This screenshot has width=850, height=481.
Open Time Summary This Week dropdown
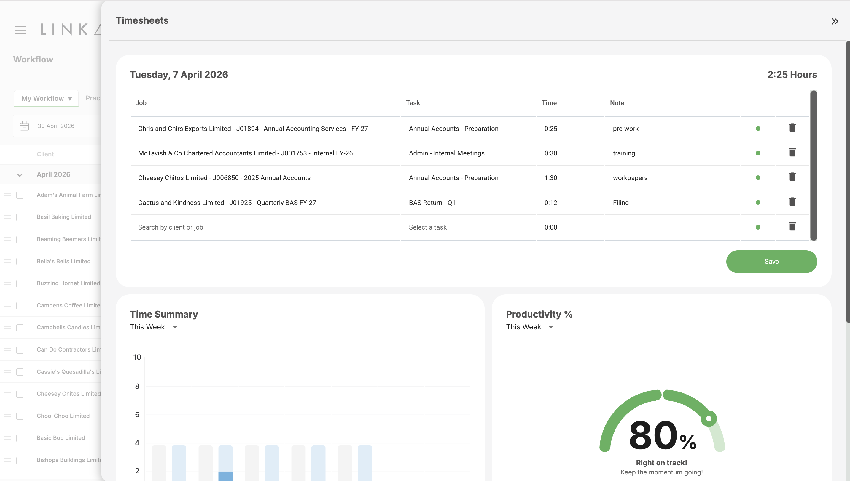[154, 327]
